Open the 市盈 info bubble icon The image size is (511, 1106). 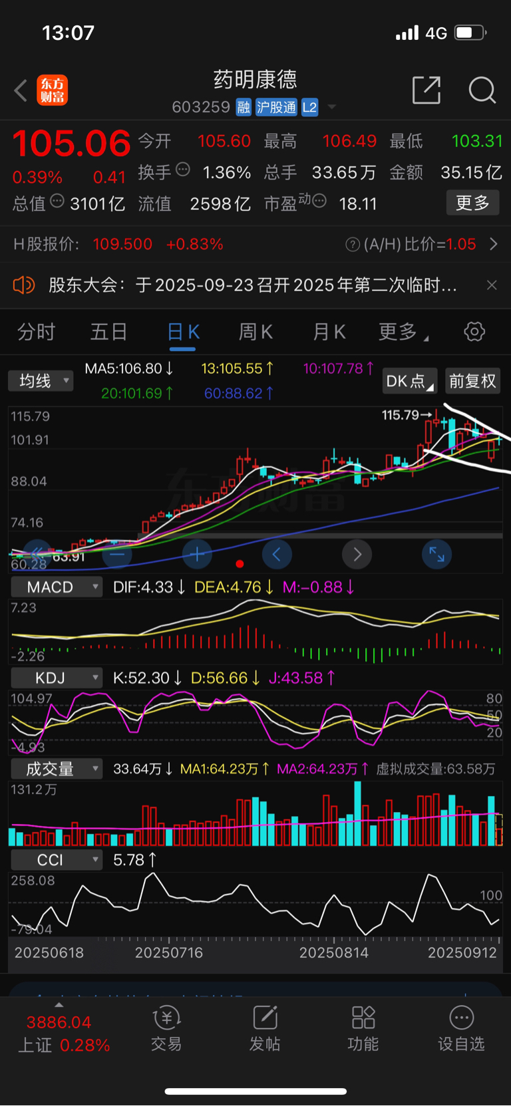coord(319,201)
